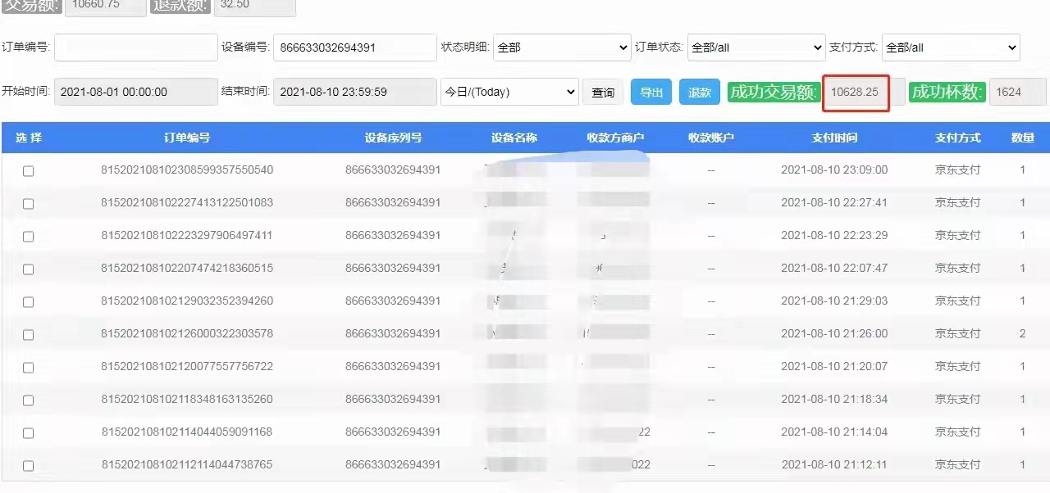The width and height of the screenshot is (1050, 493).
Task: Click the 查询 search button
Action: [603, 93]
